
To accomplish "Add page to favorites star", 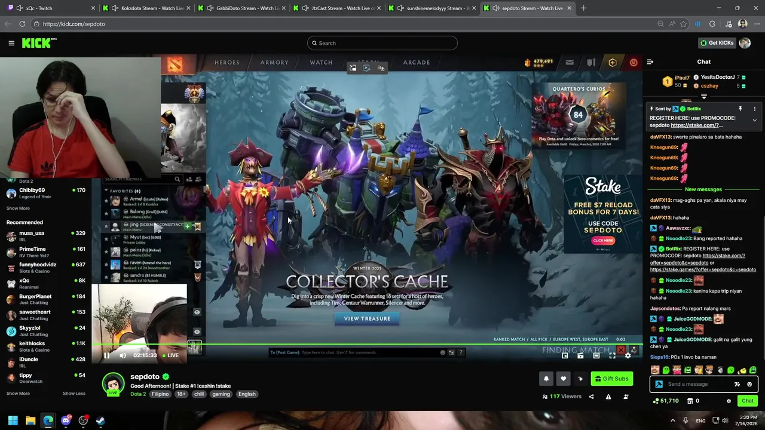I will (x=684, y=24).
